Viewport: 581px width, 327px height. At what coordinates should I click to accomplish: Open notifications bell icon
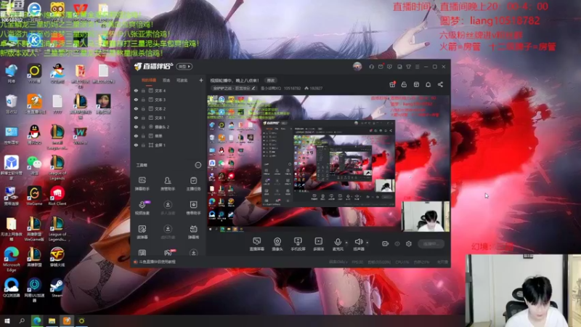pyautogui.click(x=428, y=84)
